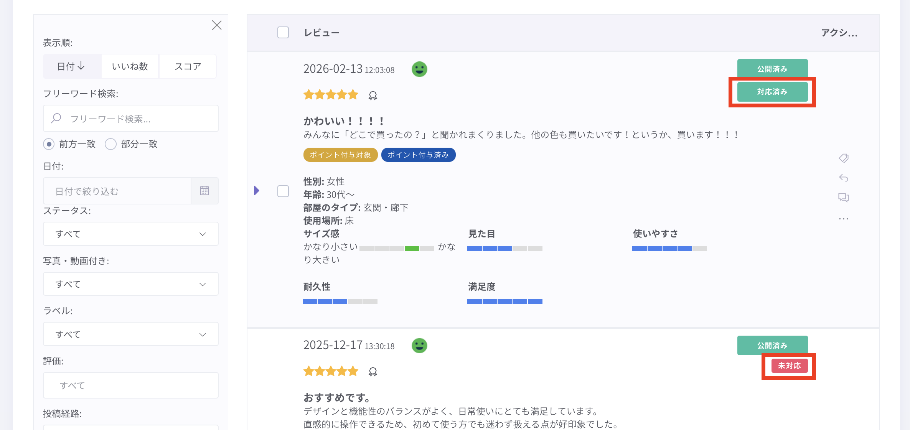Open the 写真・動画付き dropdown
Viewport: 910px width, 430px height.
[x=130, y=284]
